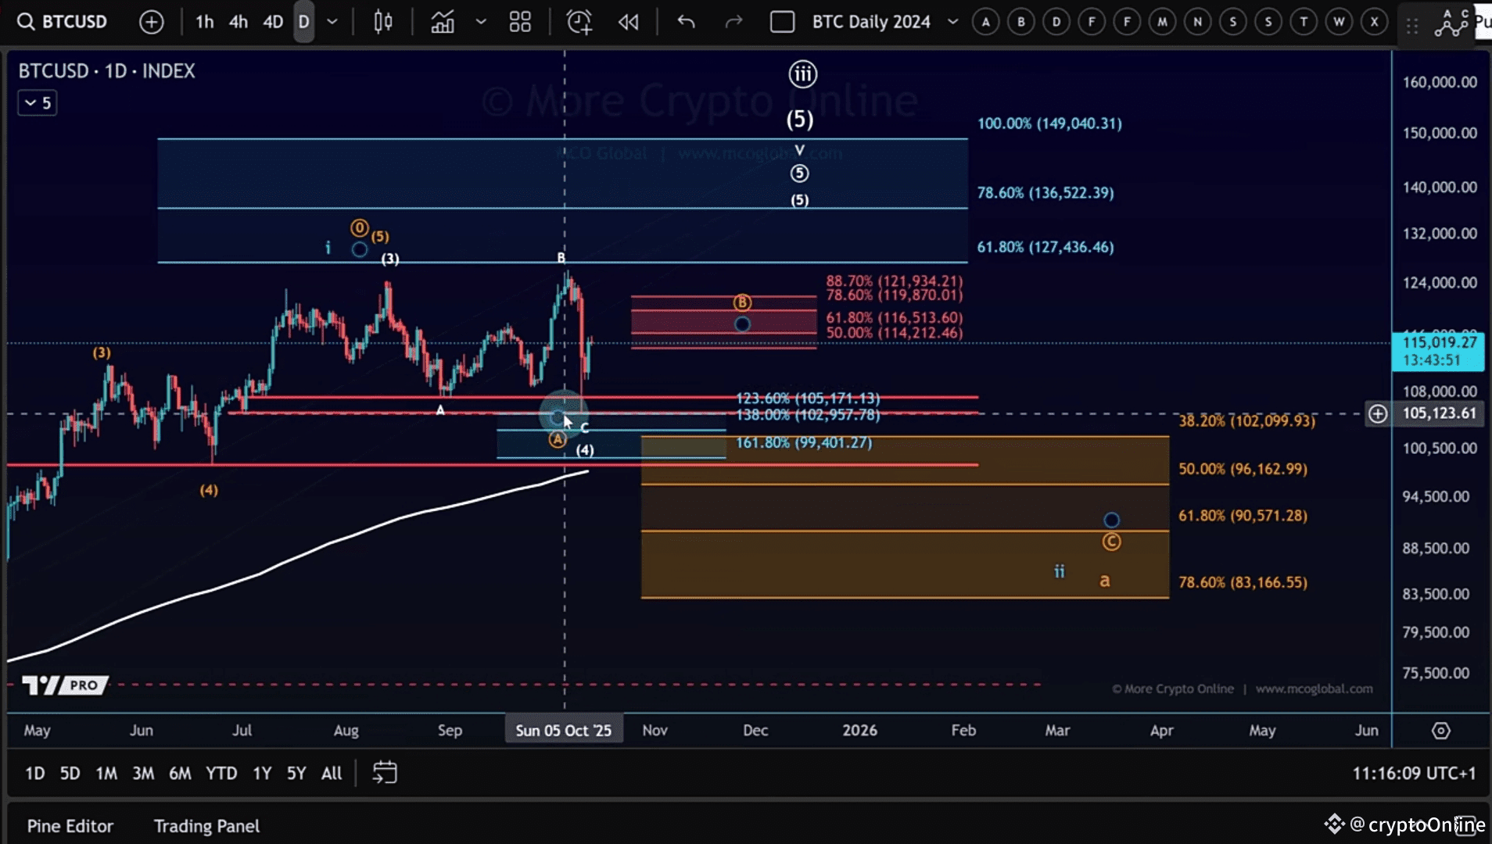Expand the timeframe interval dropdown
The image size is (1492, 844).
(x=332, y=22)
